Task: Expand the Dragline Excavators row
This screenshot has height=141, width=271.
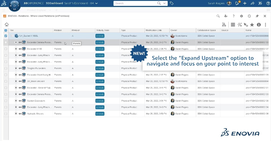Action: pyautogui.click(x=16, y=68)
